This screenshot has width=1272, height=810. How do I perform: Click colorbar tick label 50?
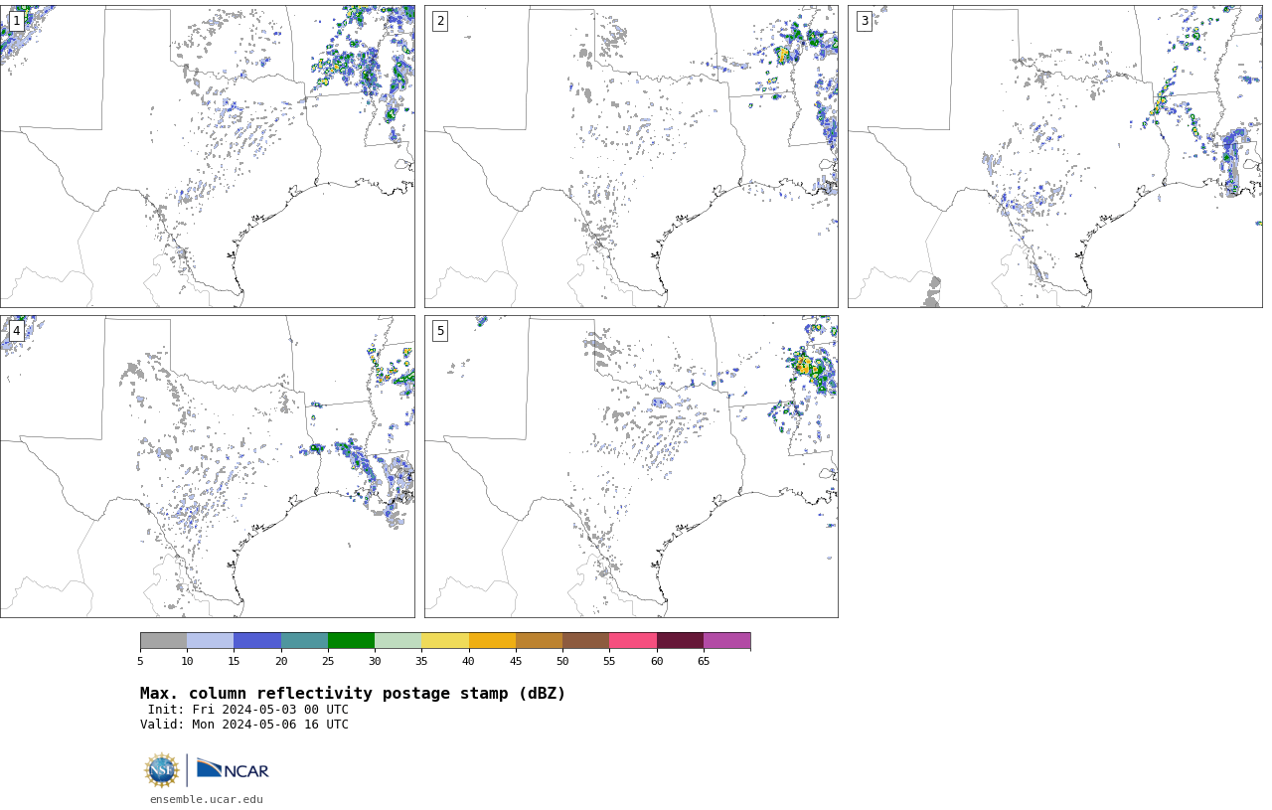click(x=562, y=661)
